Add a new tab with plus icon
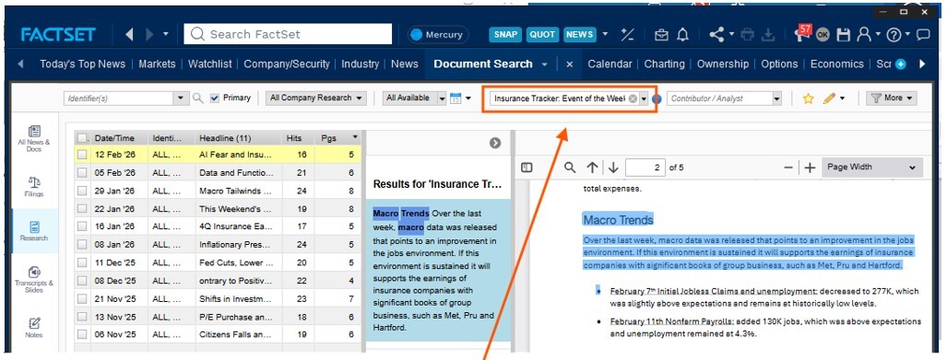 [901, 64]
